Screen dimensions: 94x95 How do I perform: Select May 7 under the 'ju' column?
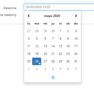(53, 39)
